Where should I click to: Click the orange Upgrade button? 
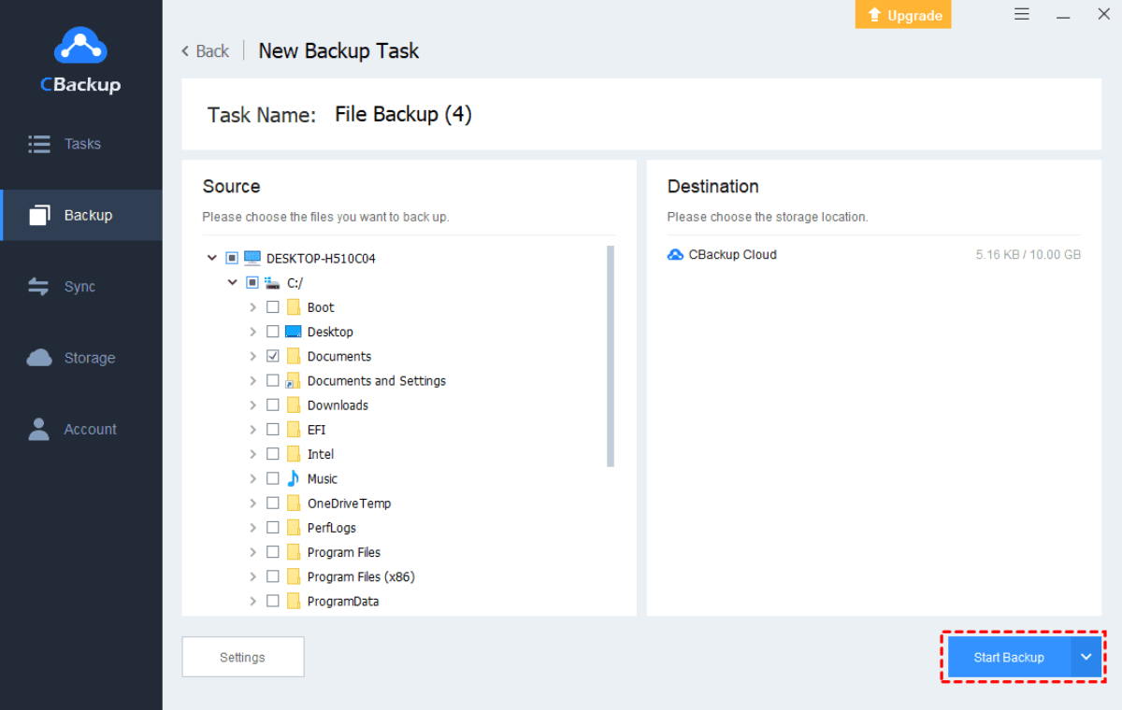903,14
